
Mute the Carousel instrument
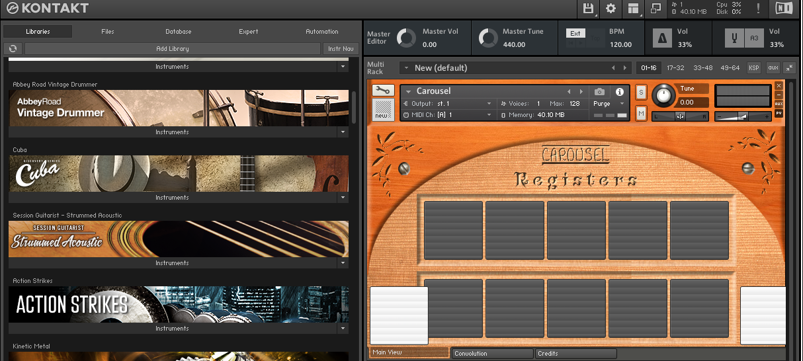click(641, 114)
